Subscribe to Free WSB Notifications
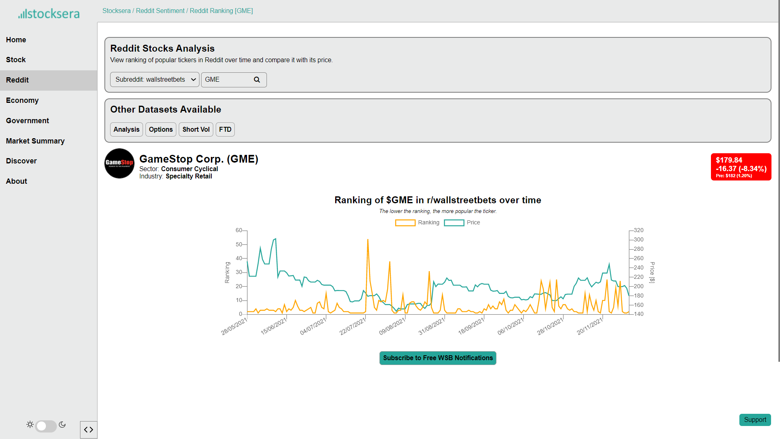 tap(438, 358)
